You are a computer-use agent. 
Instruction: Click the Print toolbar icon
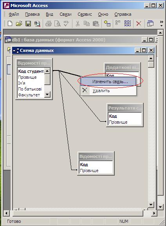49,24
